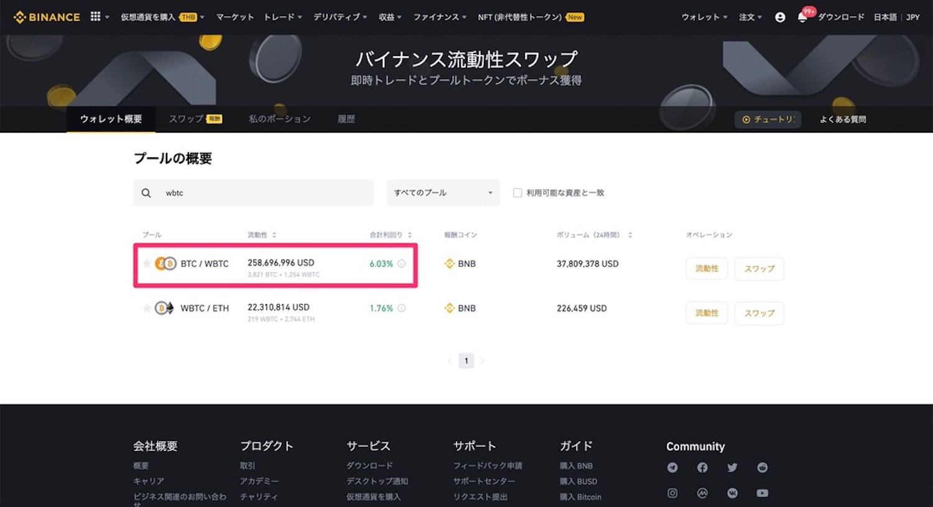Favorite the WBTC / ETH pool star
933x507 pixels.
tap(147, 308)
